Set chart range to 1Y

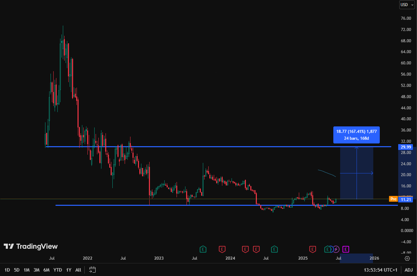pyautogui.click(x=69, y=270)
